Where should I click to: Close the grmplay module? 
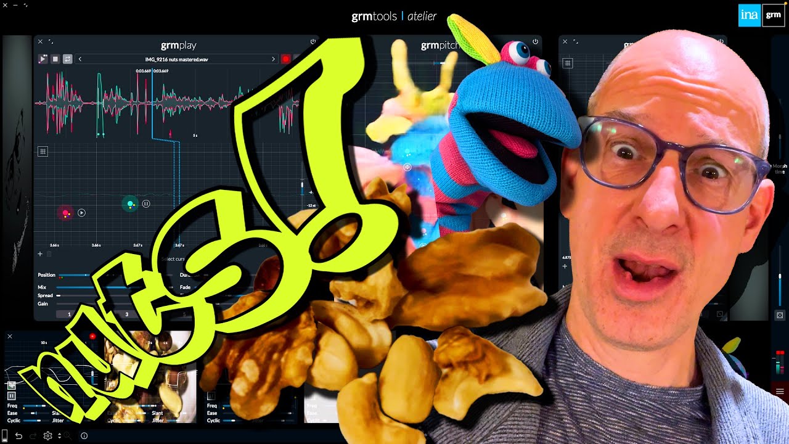pos(40,42)
